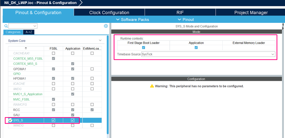
Task: Select CORTEX_M55_S in the list
Action: pyautogui.click(x=25, y=64)
